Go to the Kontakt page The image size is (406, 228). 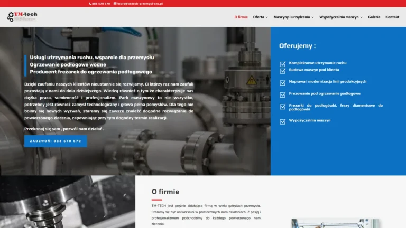tap(392, 17)
